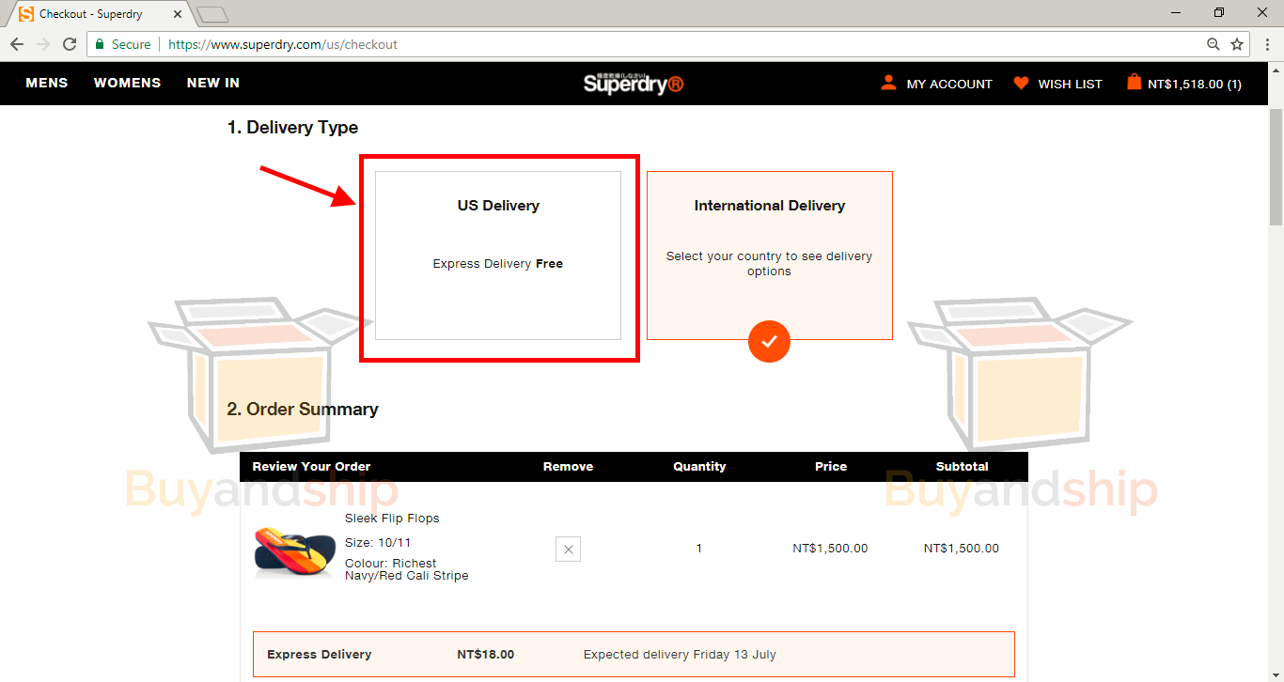
Task: Open a new browser tab
Action: (x=212, y=14)
